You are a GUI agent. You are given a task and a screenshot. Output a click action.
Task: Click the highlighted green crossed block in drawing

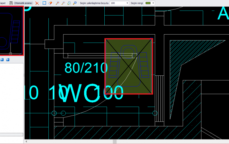point(129,66)
